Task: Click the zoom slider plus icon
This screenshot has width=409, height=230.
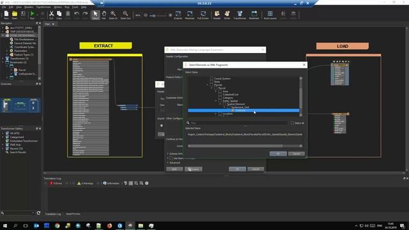Action: 171,15
